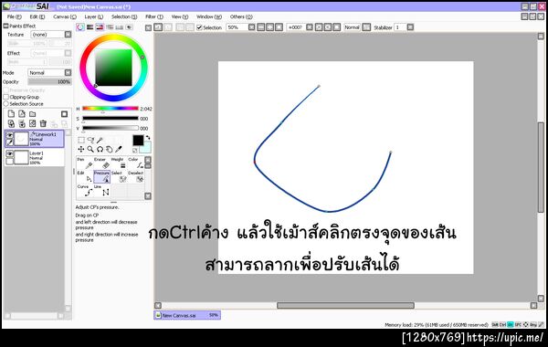Select the rotate view tool

(100, 149)
